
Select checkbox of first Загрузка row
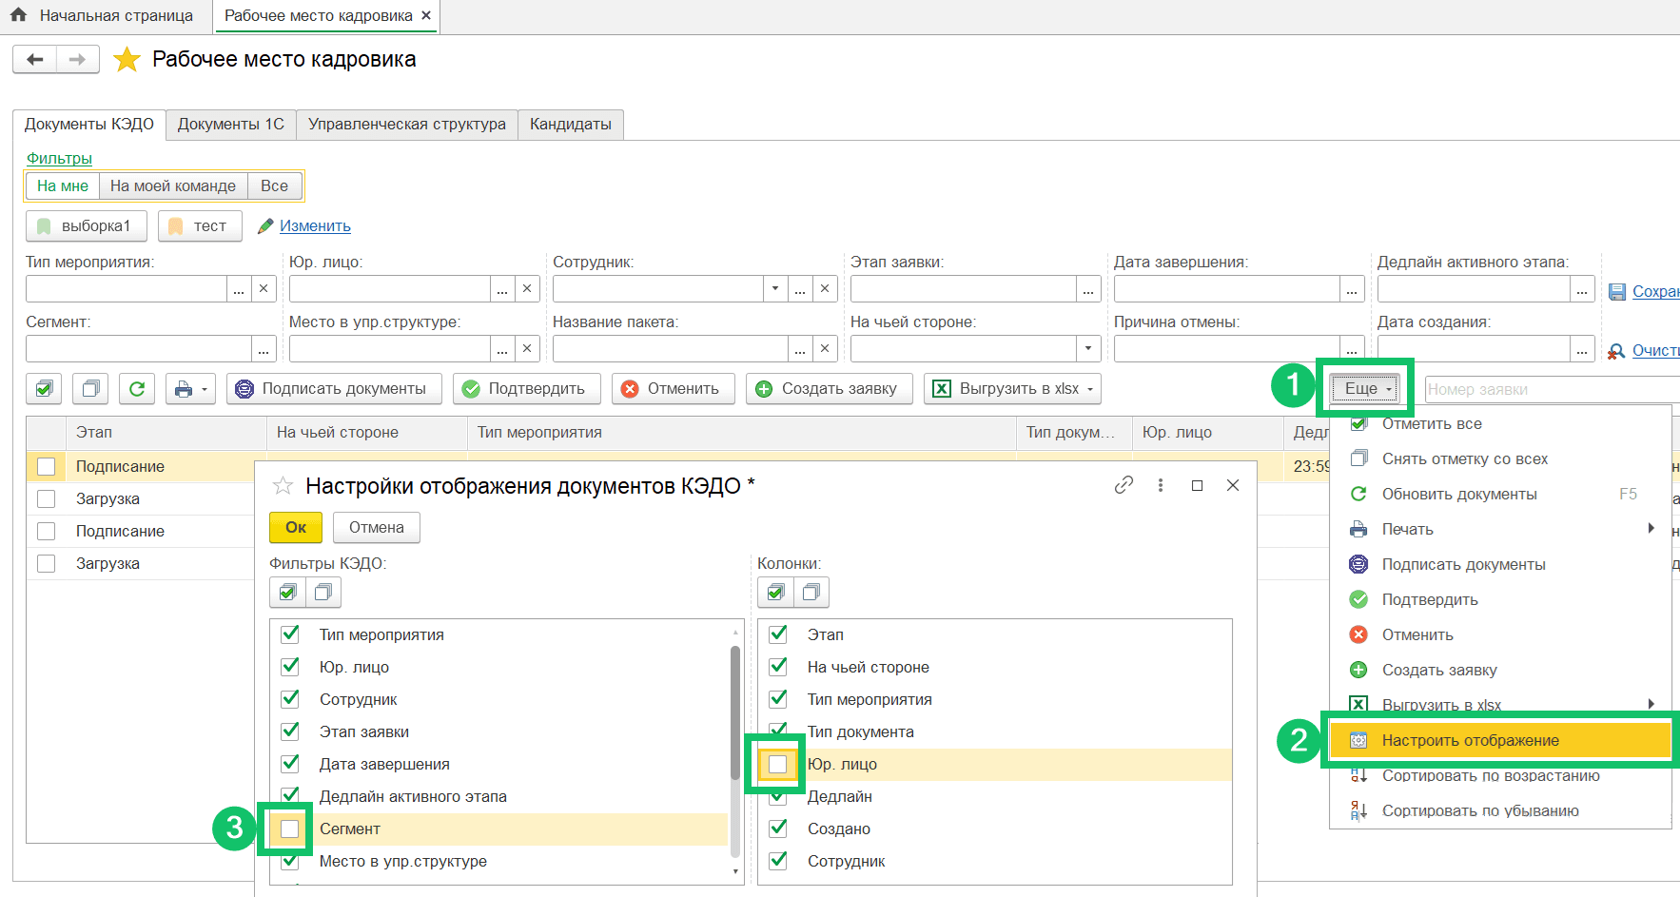(x=46, y=498)
